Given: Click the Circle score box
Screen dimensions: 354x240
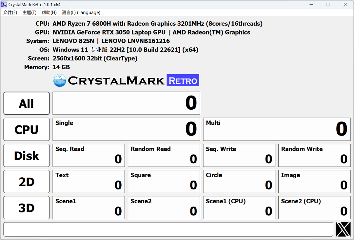Looking at the screenshot, I should coord(239,181).
